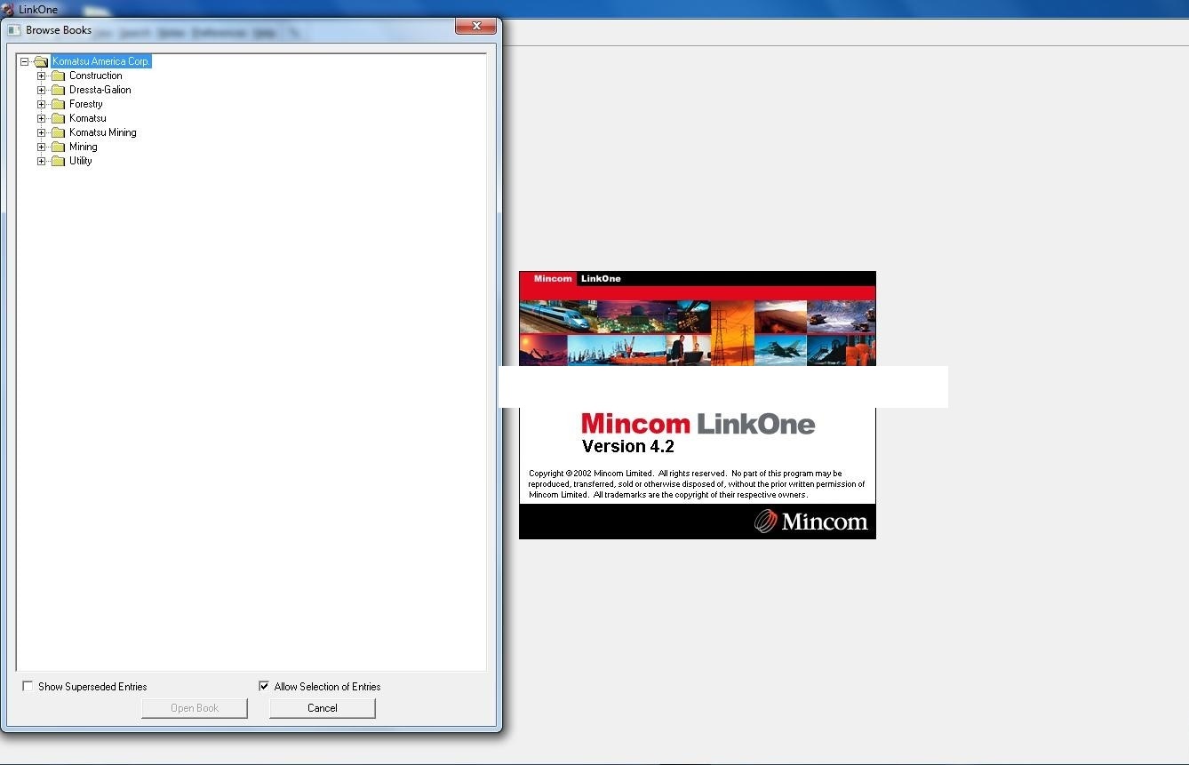This screenshot has width=1189, height=765.
Task: Click the Komatsu Mining folder icon
Action: click(x=59, y=132)
